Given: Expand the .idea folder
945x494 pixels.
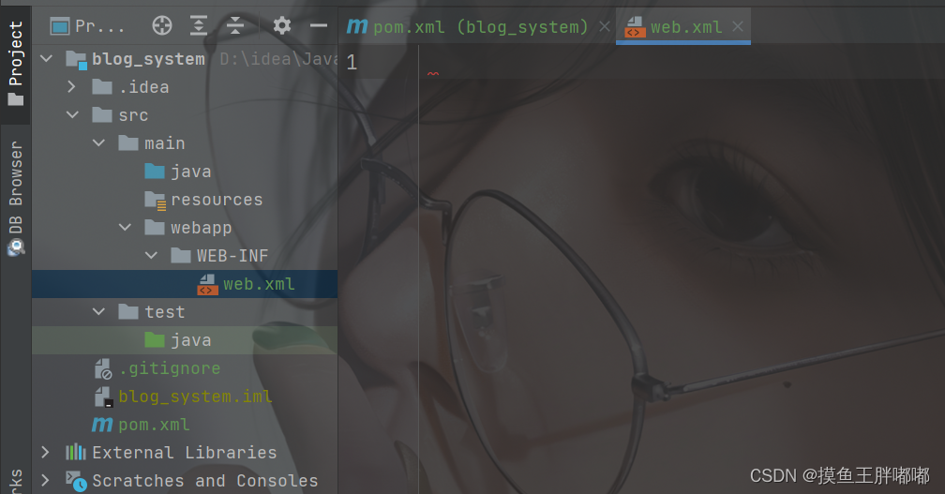Looking at the screenshot, I should [71, 87].
